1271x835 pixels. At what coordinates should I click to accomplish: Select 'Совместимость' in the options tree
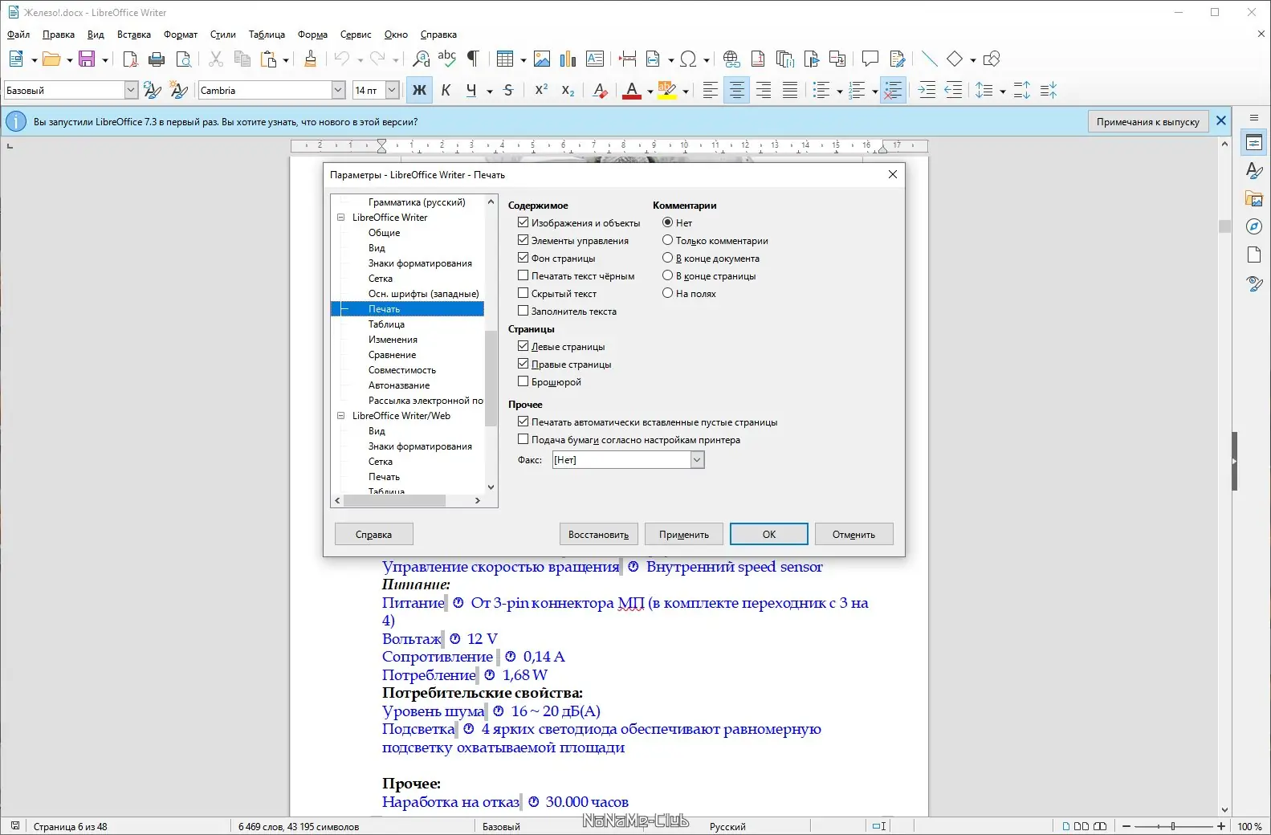(x=401, y=370)
